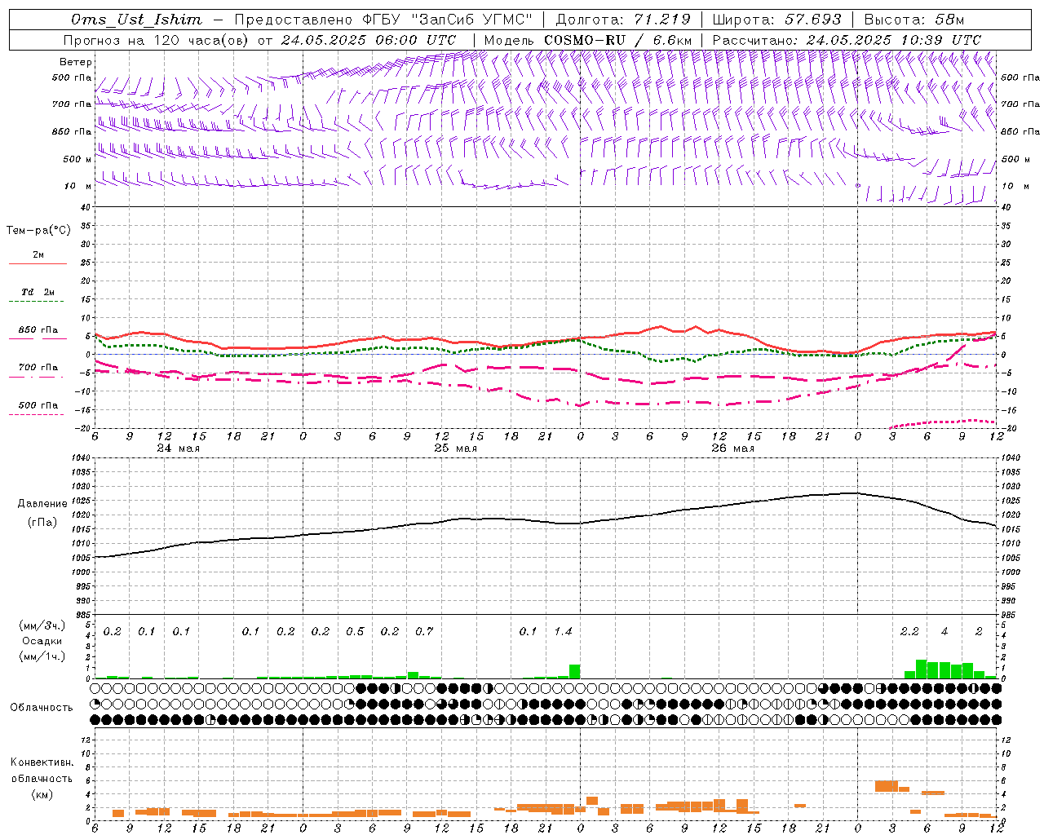Click the 1.4 three-hour precipitation value

(563, 631)
